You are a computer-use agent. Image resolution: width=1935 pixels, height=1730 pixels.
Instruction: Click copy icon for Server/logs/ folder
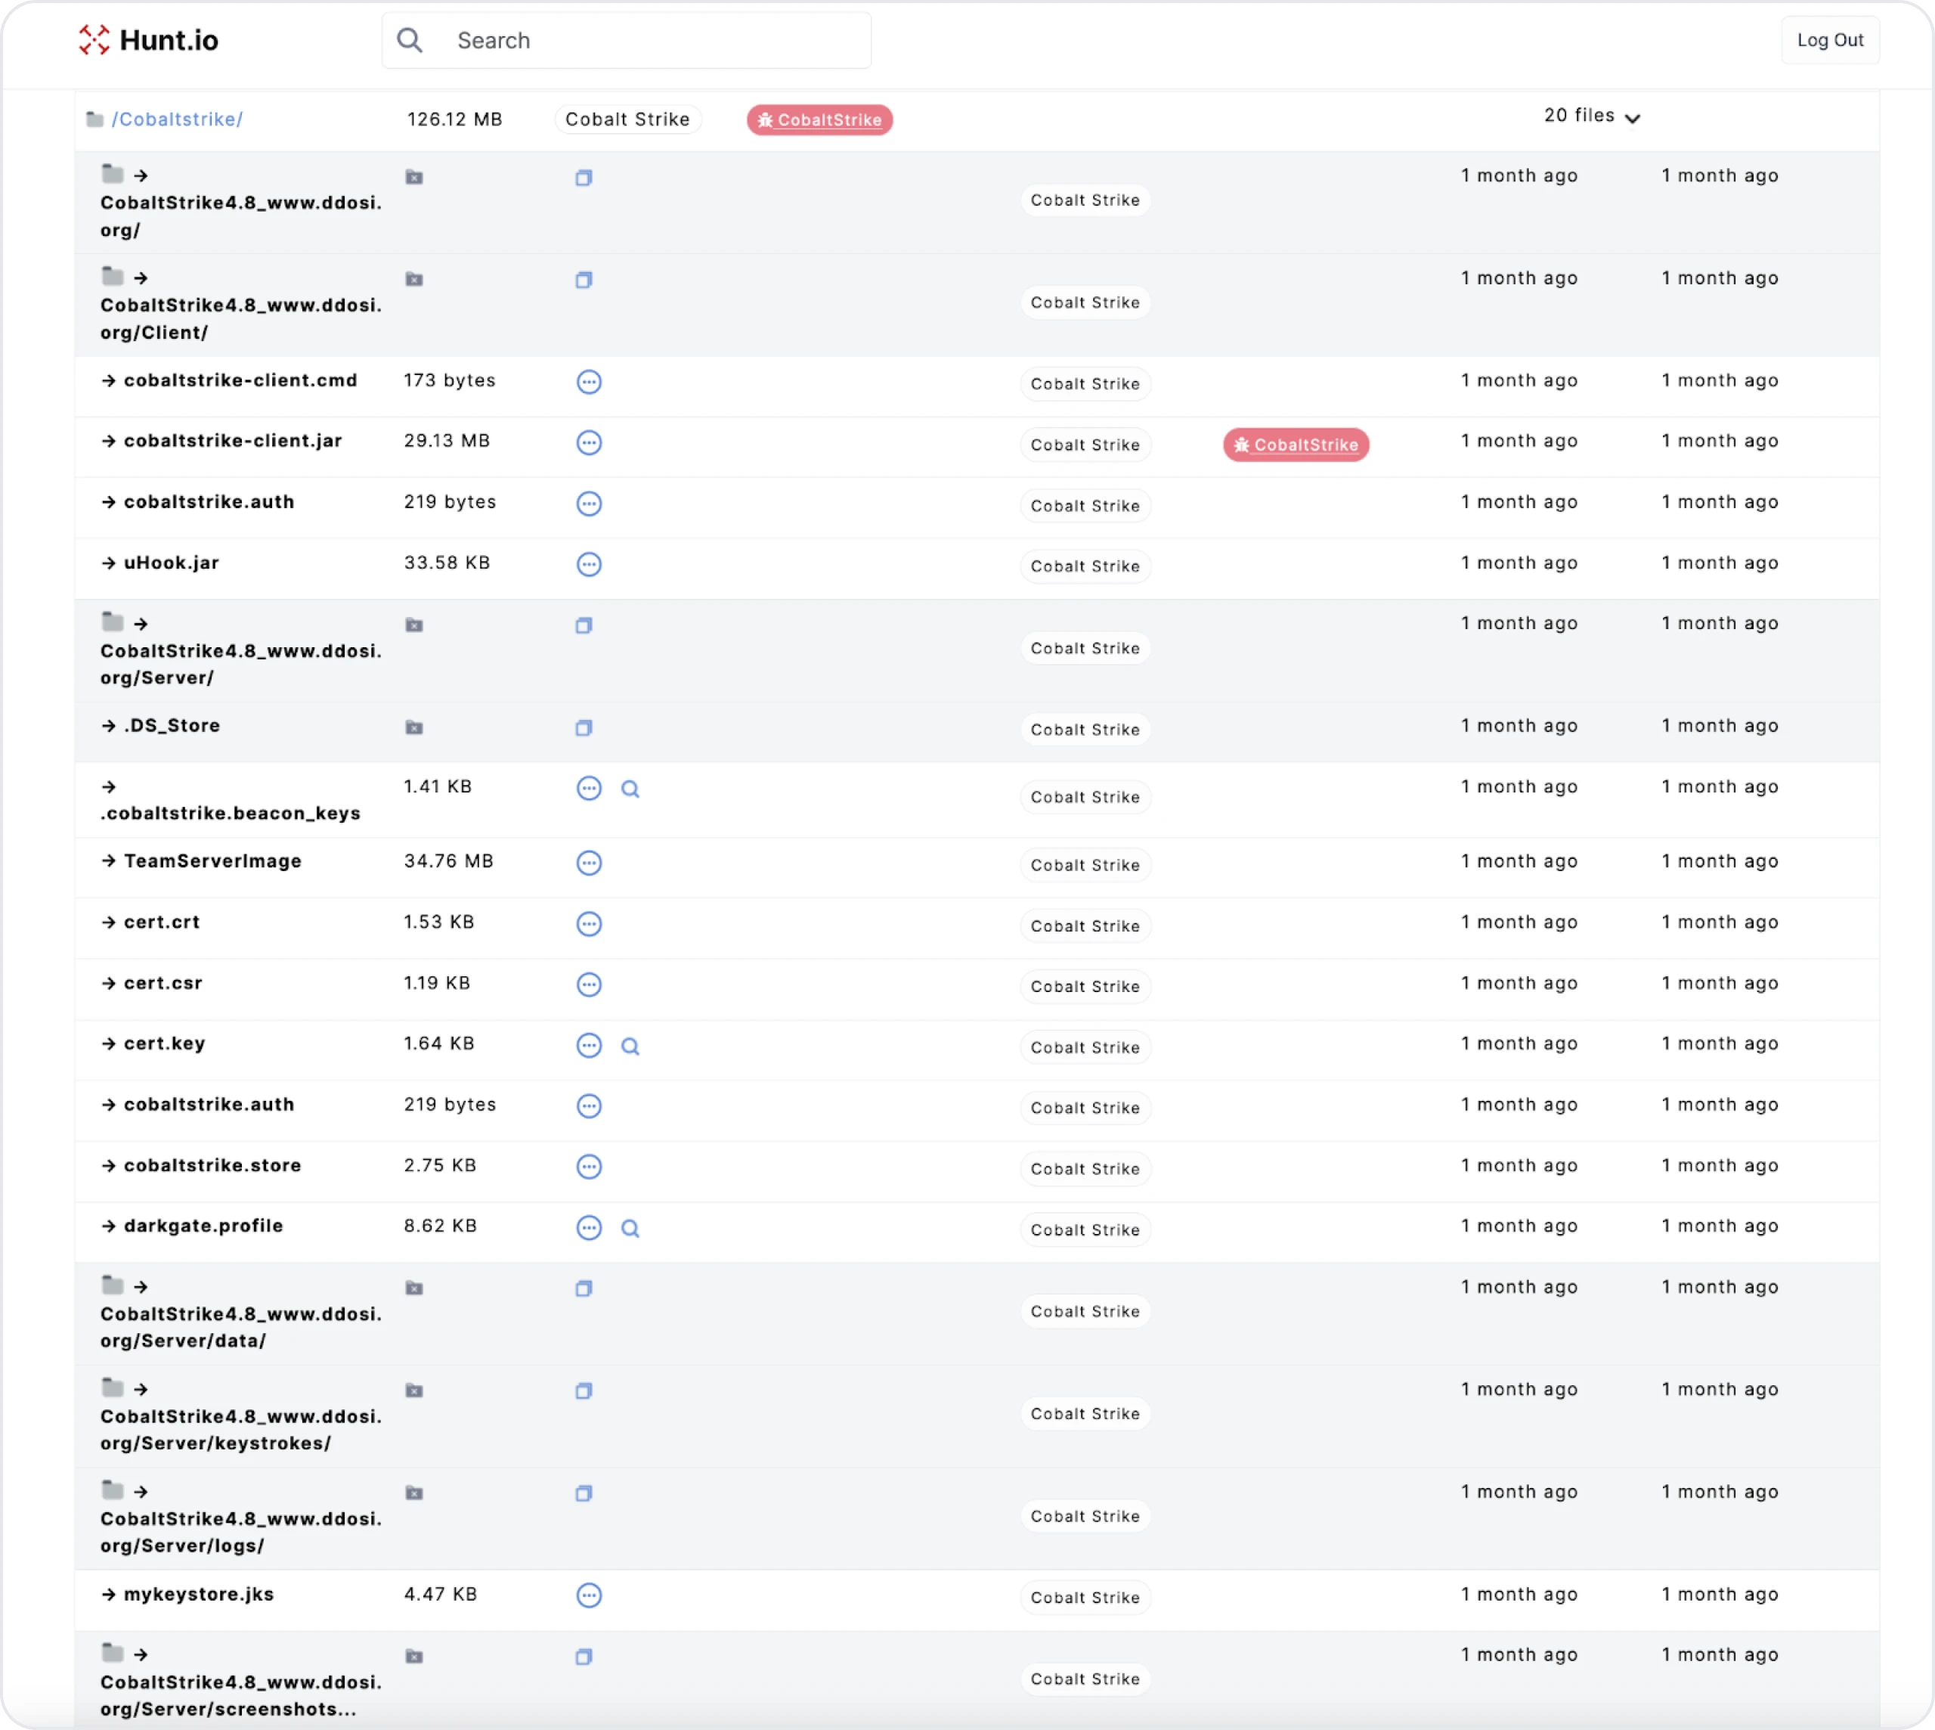click(x=584, y=1493)
